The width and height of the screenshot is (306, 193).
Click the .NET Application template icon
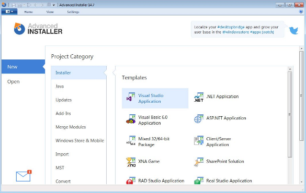[x=199, y=97]
